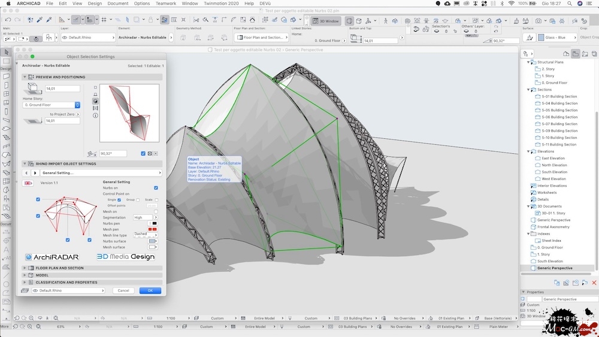Open the Design menu
This screenshot has width=599, height=337.
pos(95,4)
